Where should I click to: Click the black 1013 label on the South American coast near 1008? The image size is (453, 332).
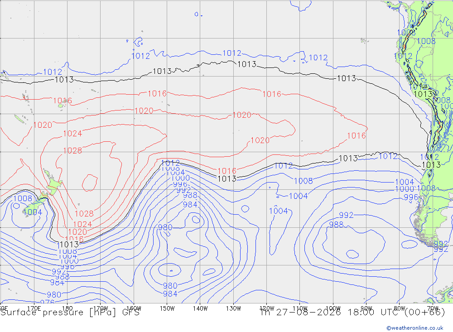[x=423, y=94]
